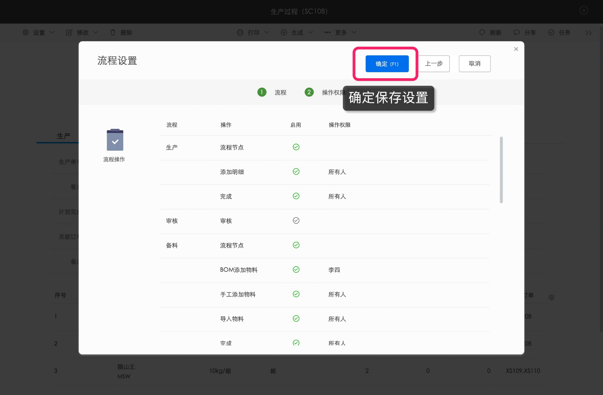This screenshot has height=395, width=603.
Task: Click the 更多 ellipsis icon
Action: 327,32
